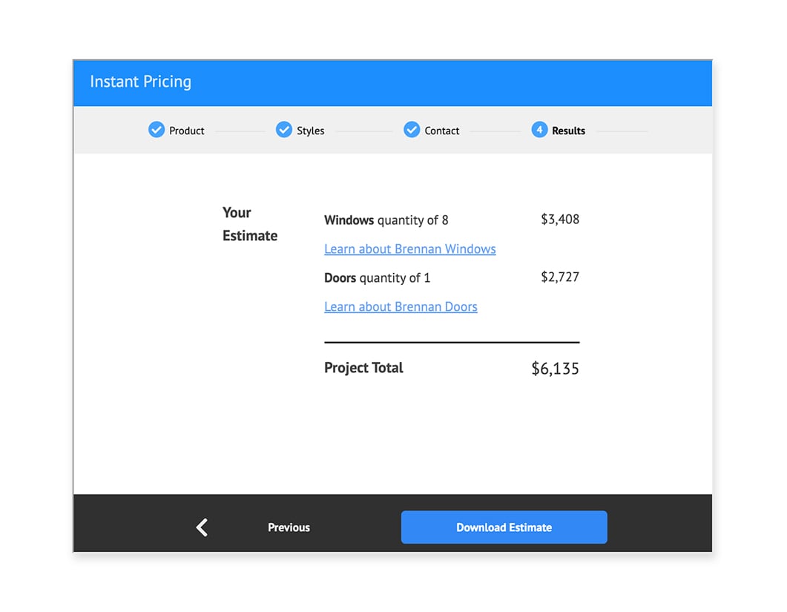This screenshot has width=787, height=612.
Task: Go to the Product step label
Action: pyautogui.click(x=186, y=131)
